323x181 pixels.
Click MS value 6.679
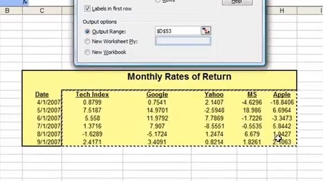click(x=252, y=134)
